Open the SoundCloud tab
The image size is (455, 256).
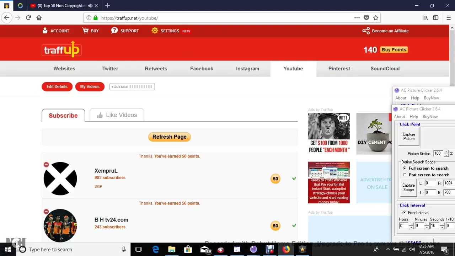pos(385,69)
